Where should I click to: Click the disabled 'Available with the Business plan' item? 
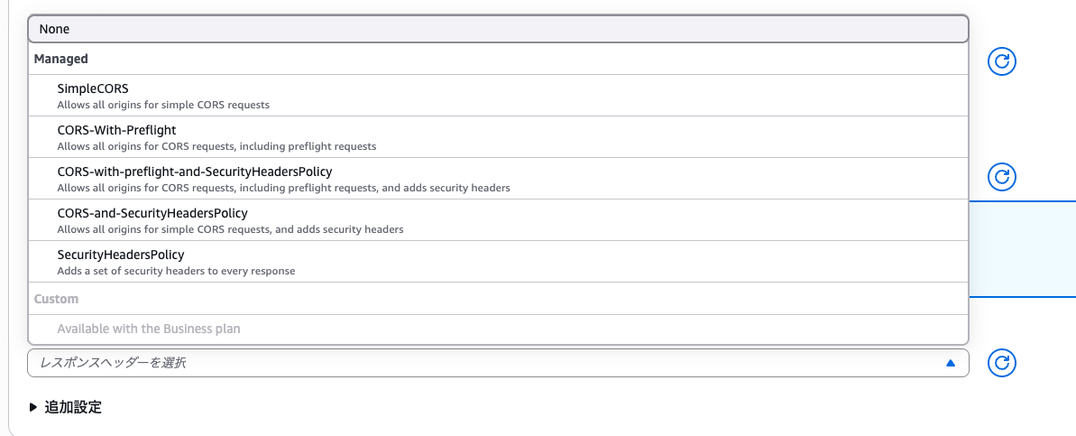pos(149,329)
